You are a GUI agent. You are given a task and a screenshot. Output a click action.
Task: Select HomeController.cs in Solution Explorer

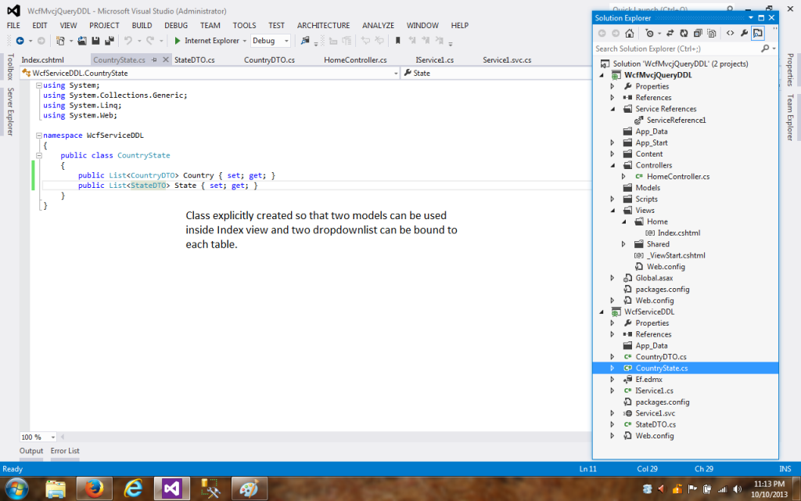click(678, 176)
